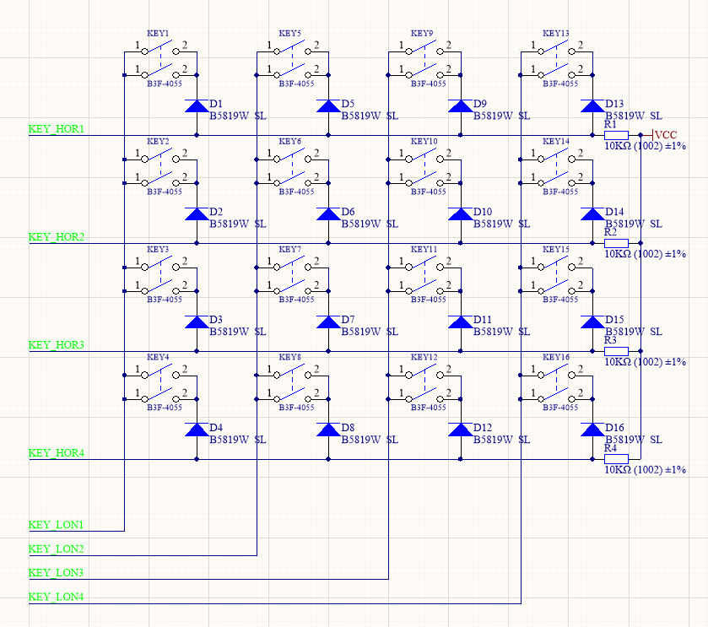Click the KEY_HOR4 net label

tap(57, 453)
